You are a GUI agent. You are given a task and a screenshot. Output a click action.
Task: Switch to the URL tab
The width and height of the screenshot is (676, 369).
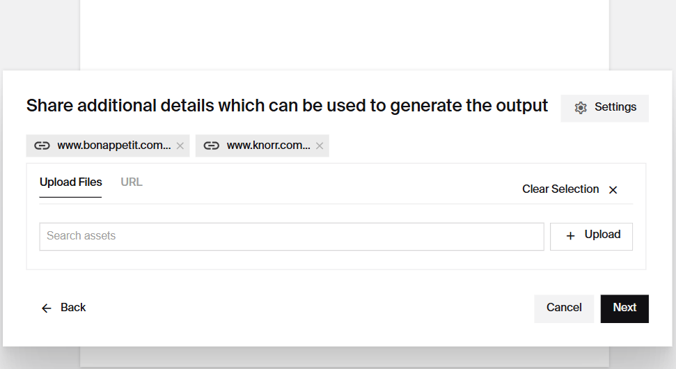pyautogui.click(x=132, y=182)
